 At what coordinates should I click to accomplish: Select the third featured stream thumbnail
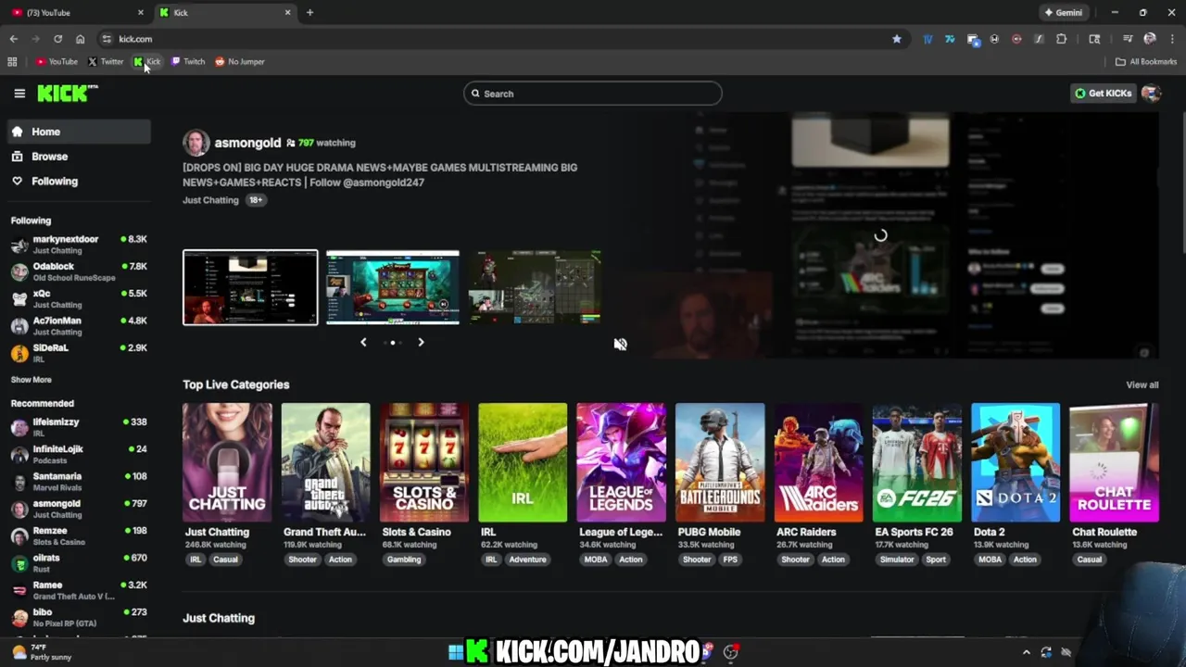(535, 287)
